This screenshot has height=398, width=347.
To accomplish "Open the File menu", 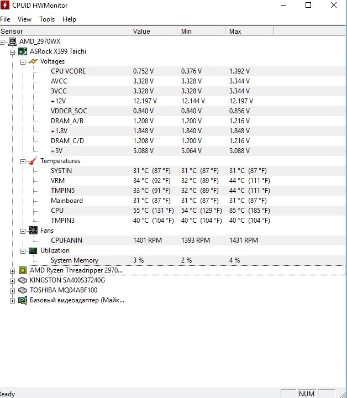I will (5, 19).
